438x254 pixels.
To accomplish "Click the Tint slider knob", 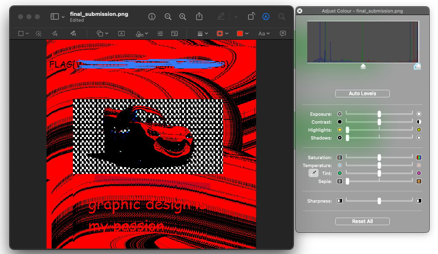I will 379,173.
